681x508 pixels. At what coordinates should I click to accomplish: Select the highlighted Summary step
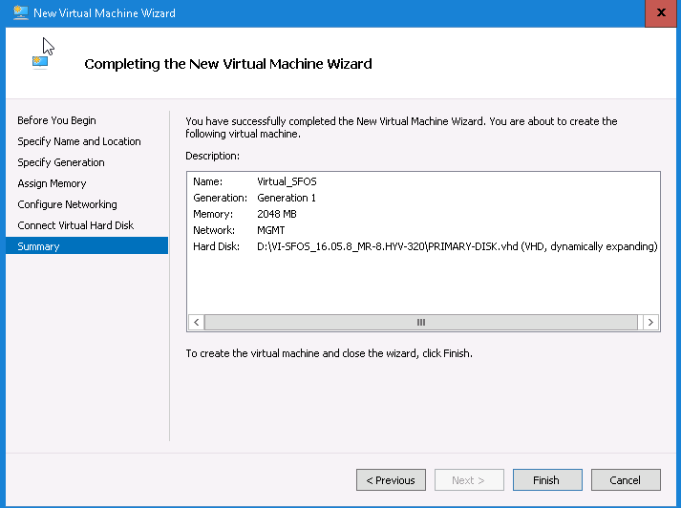(x=38, y=246)
